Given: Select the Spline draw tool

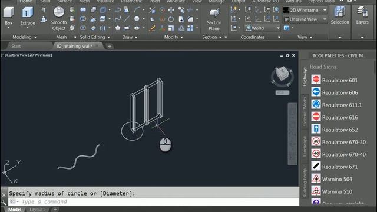Looking at the screenshot, I should point(118,19).
